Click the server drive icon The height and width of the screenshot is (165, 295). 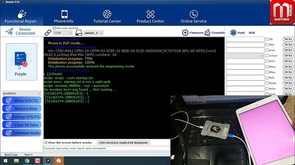point(79,33)
